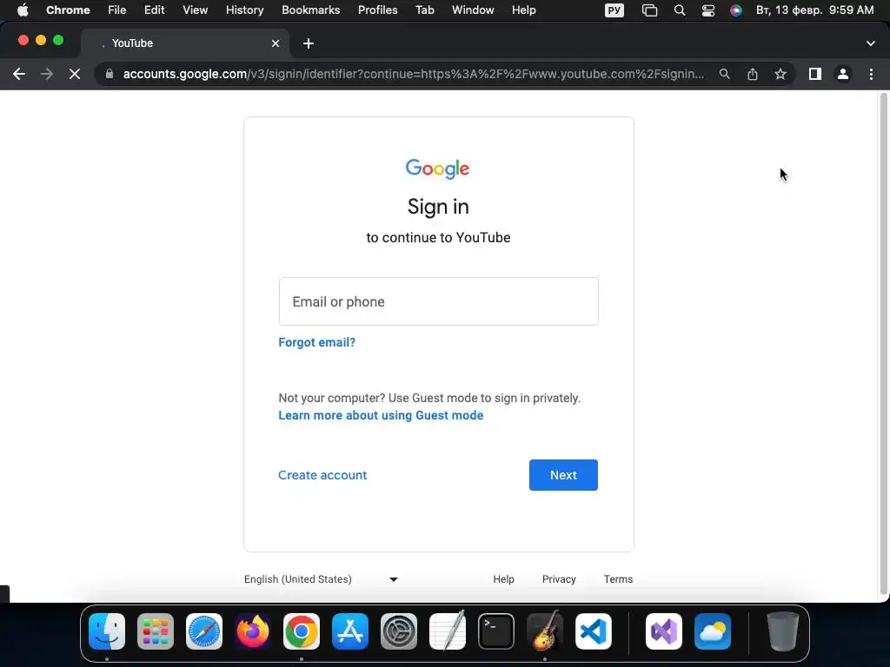Launch Firefox from the dock
The width and height of the screenshot is (890, 667).
pyautogui.click(x=253, y=631)
